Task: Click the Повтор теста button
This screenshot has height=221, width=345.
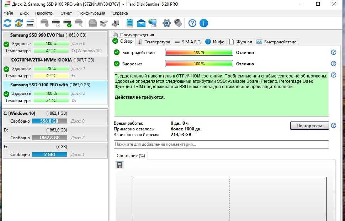Action: coord(309,126)
